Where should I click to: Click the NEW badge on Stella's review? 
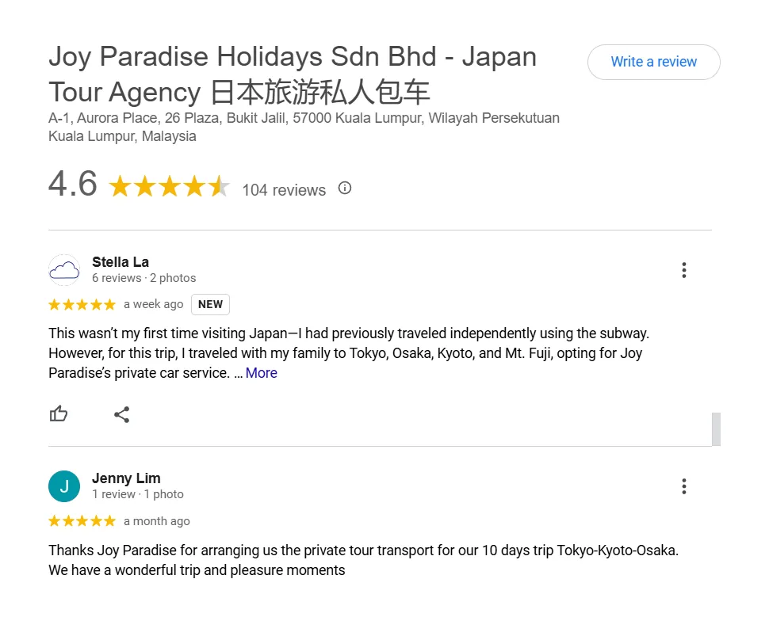point(210,304)
